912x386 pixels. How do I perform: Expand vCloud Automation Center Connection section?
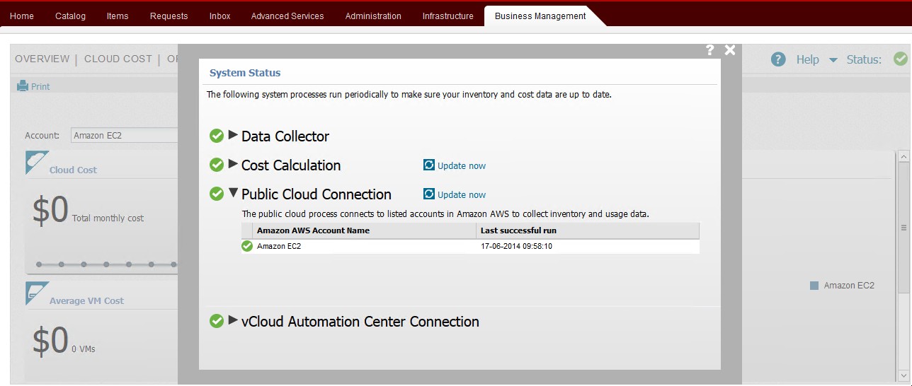(x=233, y=320)
